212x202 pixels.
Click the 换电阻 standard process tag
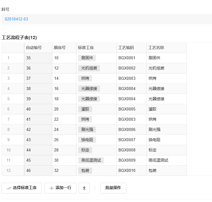87,140
